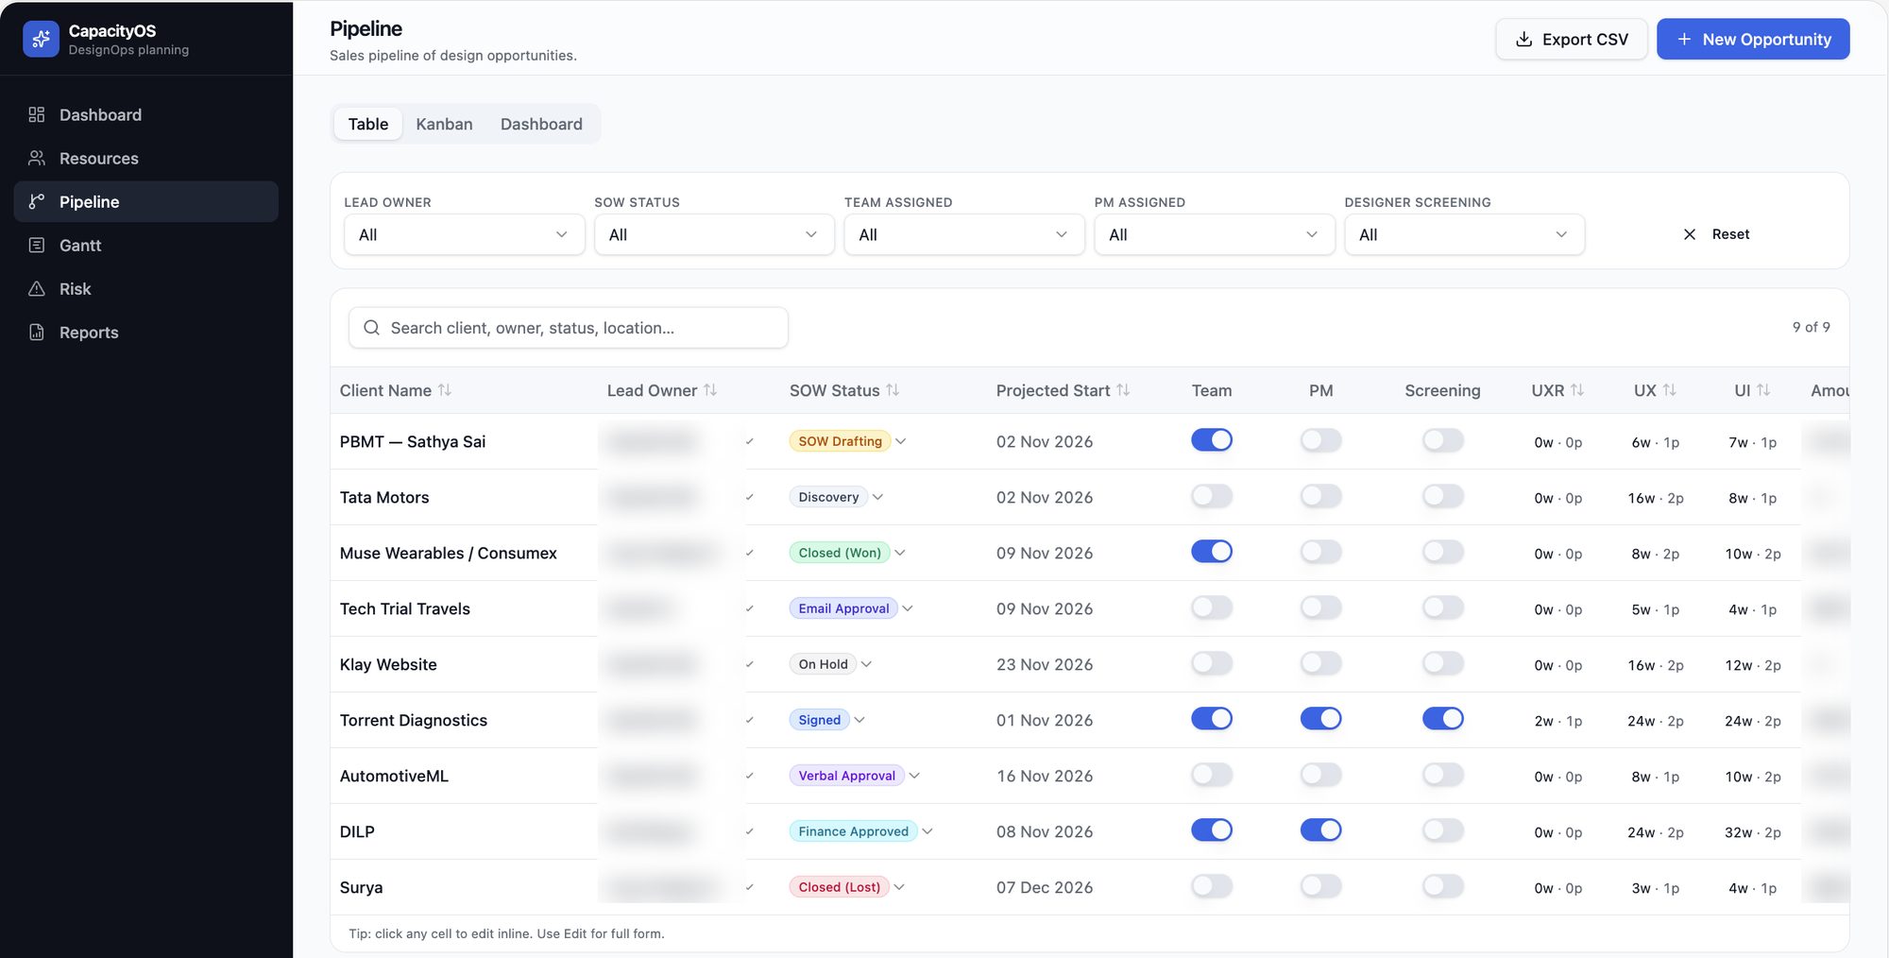
Task: Enable PM toggle for Muse Wearables / Consumex
Action: (1320, 552)
